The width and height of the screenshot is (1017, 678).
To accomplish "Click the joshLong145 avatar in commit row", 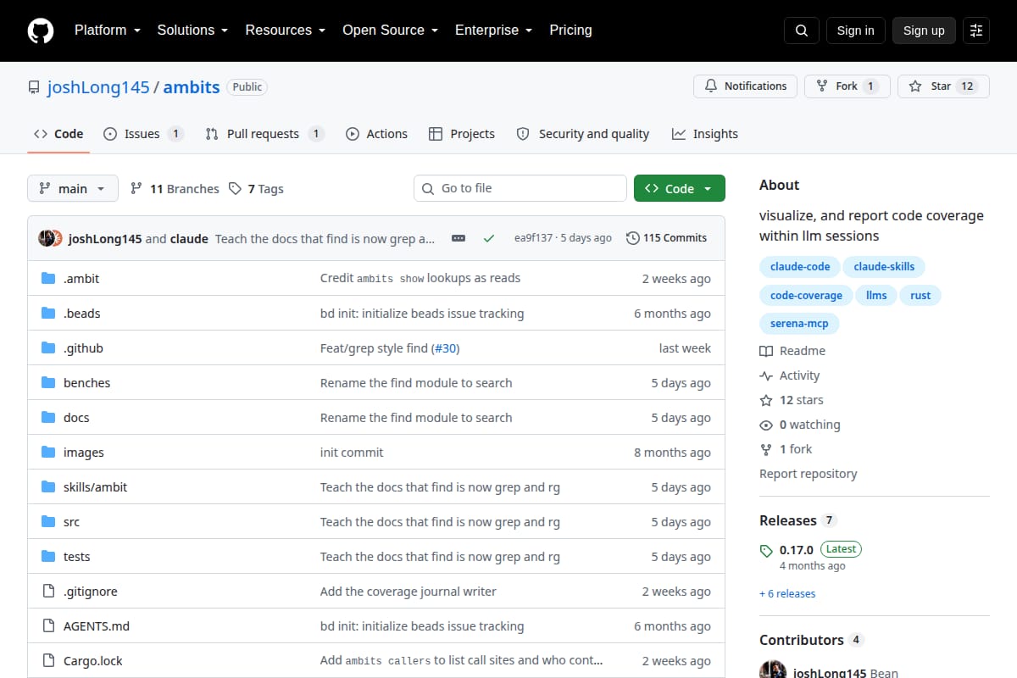I will (x=47, y=238).
